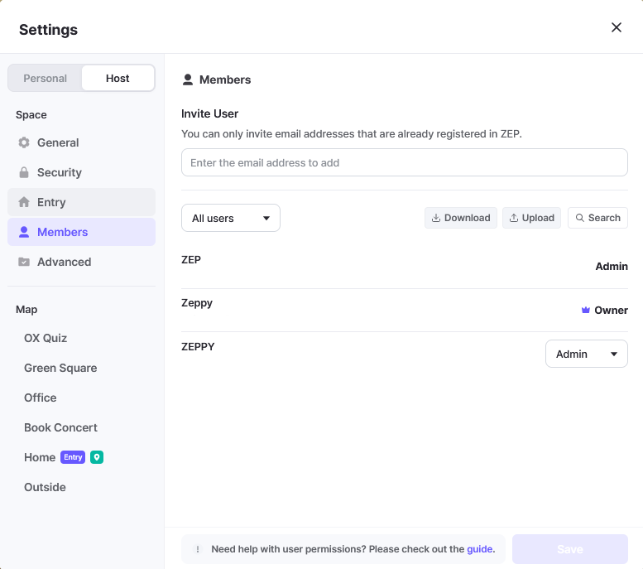The image size is (643, 569).
Task: Open the Admin role dropdown for ZEPPY
Action: click(586, 354)
